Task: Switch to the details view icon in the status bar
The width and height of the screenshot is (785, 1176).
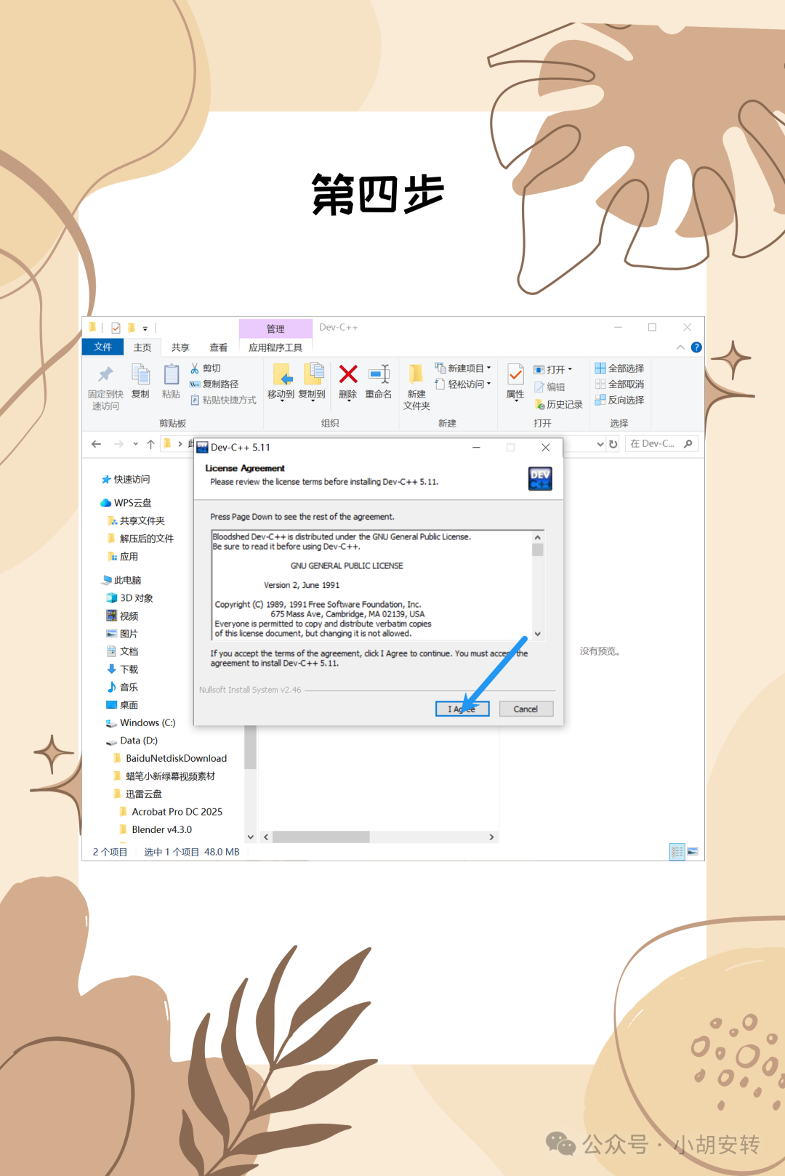Action: click(x=677, y=851)
